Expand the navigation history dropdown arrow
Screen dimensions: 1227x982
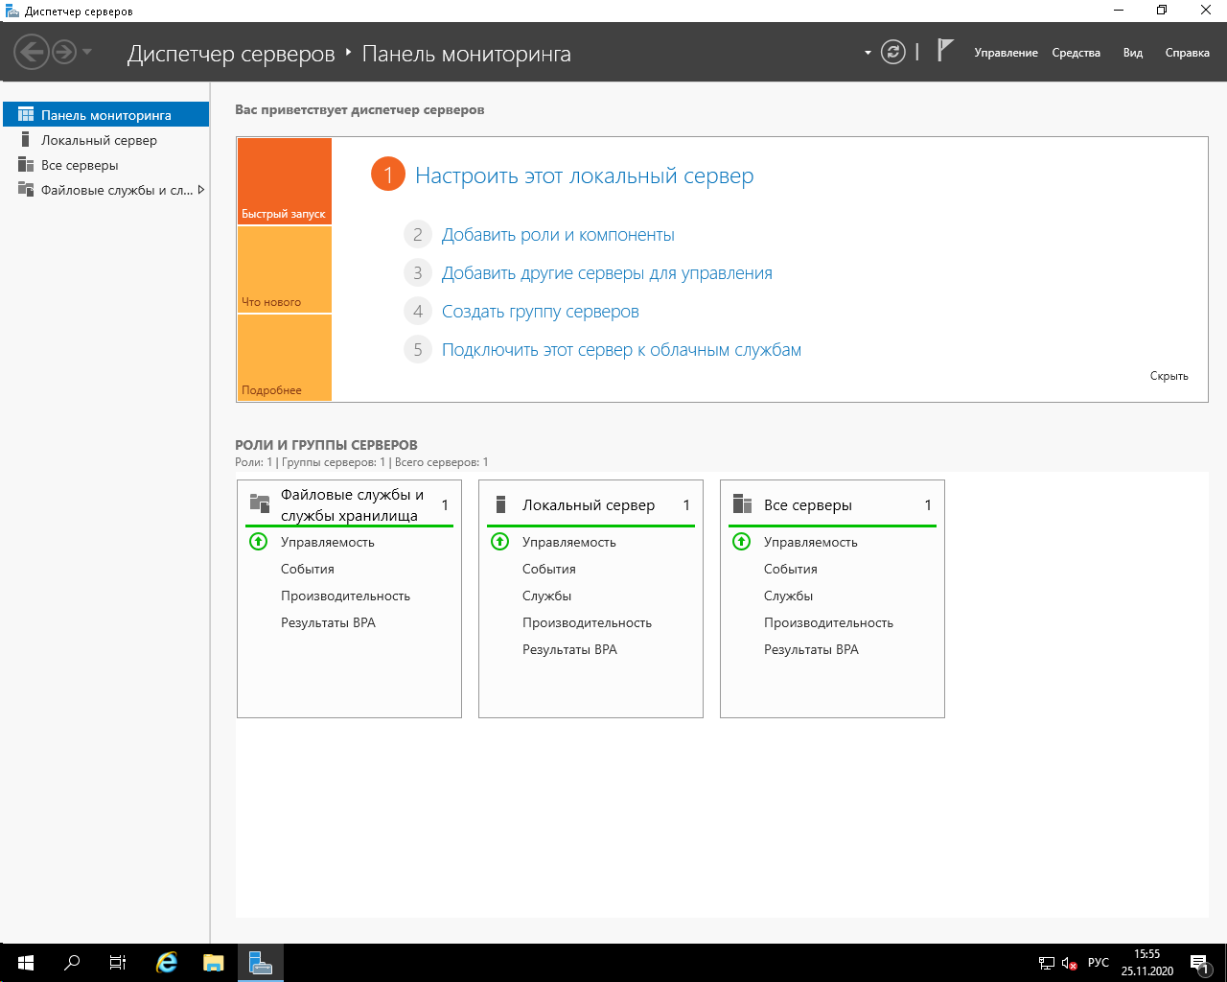pos(87,52)
